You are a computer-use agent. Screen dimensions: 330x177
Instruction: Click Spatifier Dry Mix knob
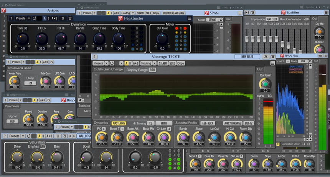[x=319, y=31]
